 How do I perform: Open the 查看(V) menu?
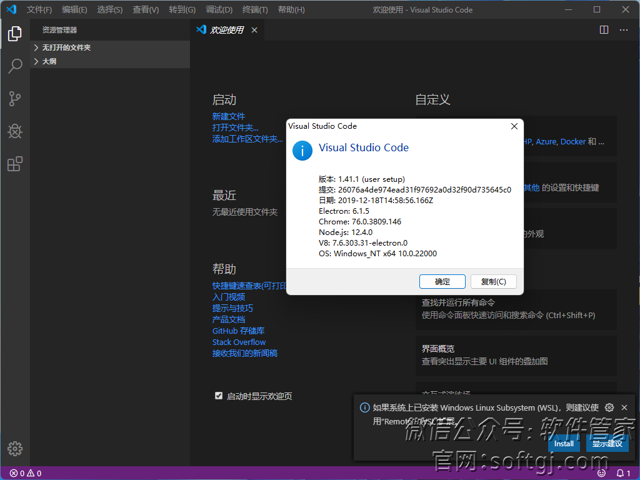(x=146, y=9)
